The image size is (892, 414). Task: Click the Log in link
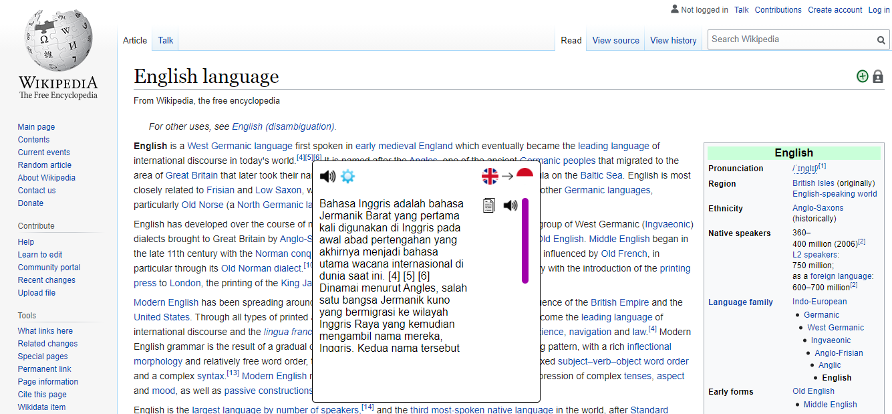879,10
